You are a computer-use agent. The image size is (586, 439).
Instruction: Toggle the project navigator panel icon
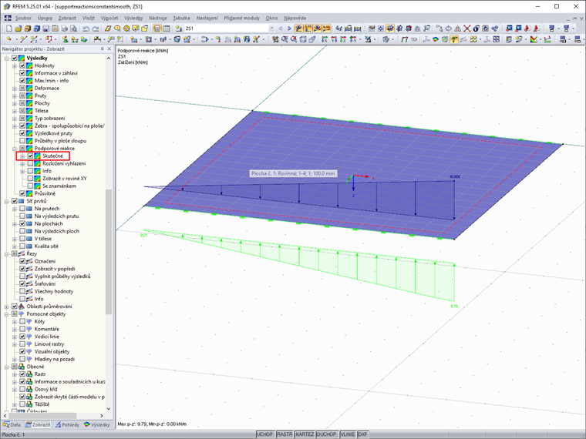pyautogui.click(x=157, y=28)
